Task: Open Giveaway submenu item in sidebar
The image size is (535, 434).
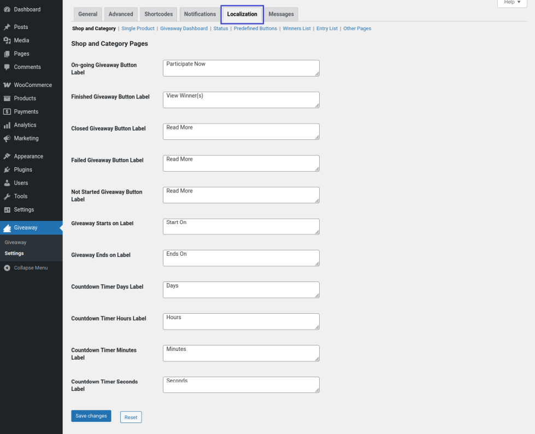Action: 15,242
